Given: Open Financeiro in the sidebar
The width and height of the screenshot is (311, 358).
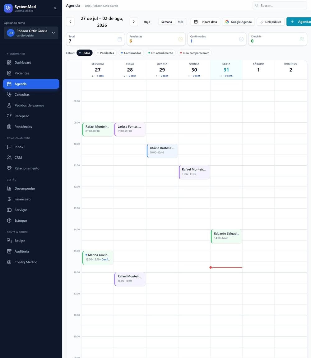Looking at the screenshot, I should [x=31, y=199].
